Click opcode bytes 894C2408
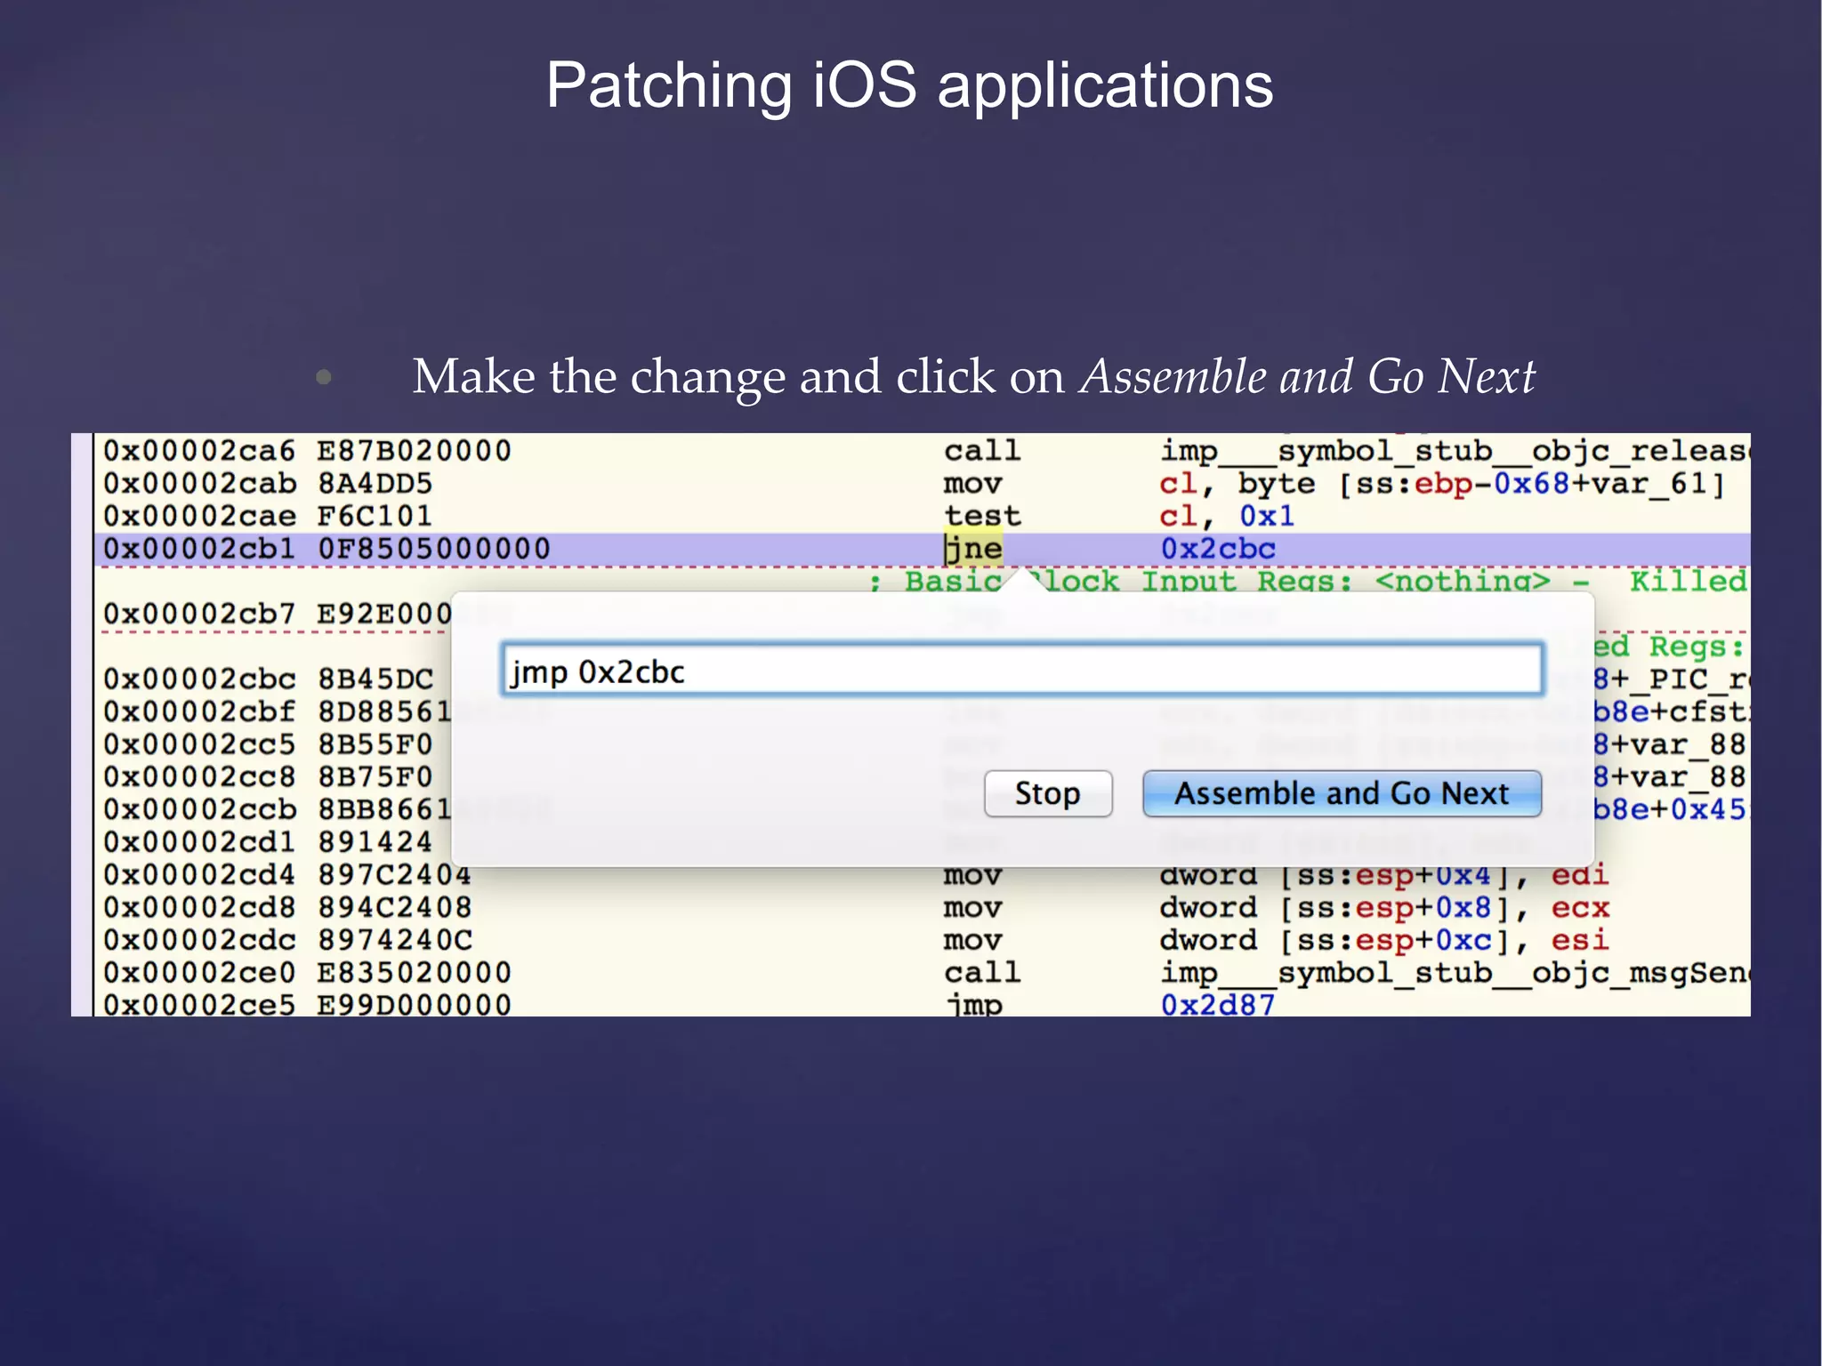Screen dimensions: 1822x1366 click(395, 908)
